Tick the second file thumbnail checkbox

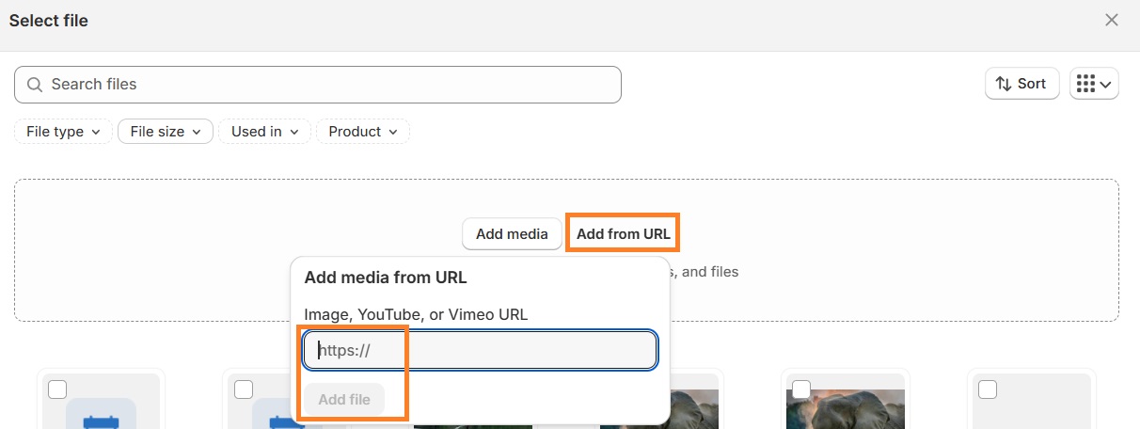(244, 389)
